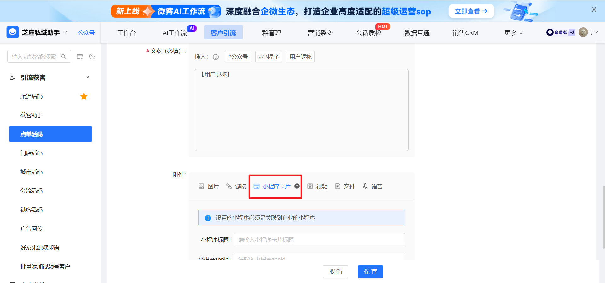Click the 芝麻私域助手 logo icon
Image resolution: width=605 pixels, height=283 pixels.
pos(13,32)
